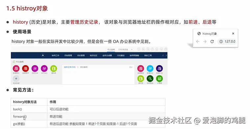Switch to the 个人空间 tab above the nav bar
The height and width of the screenshot is (129, 250).
[111, 50]
